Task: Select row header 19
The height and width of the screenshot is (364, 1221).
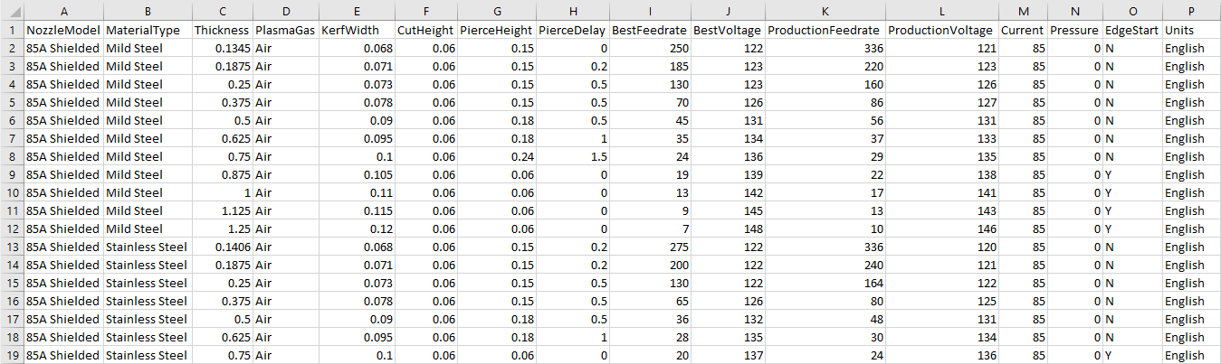Action: tap(12, 355)
